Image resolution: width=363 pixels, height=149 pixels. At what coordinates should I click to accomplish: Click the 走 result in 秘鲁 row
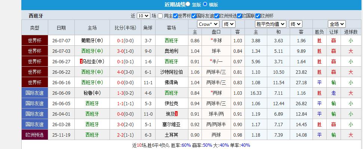coord(333,93)
